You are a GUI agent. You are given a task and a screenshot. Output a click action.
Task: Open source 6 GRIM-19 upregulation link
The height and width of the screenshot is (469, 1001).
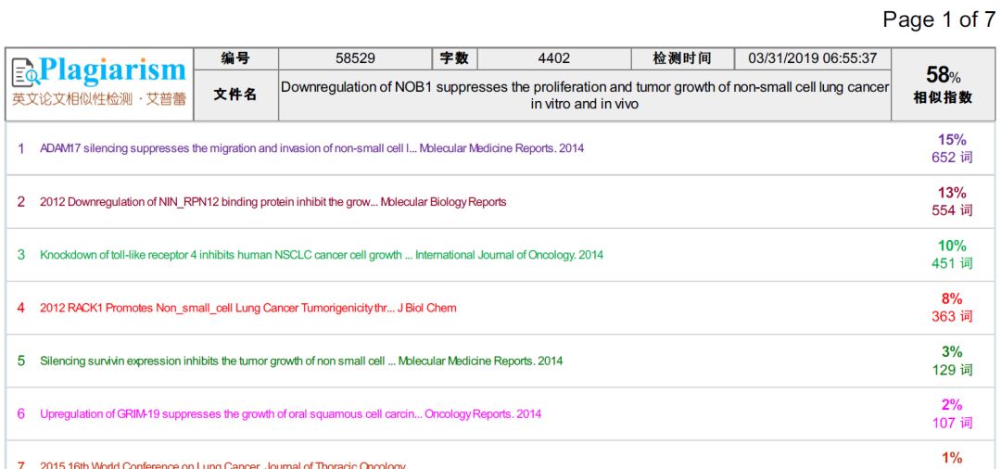[290, 413]
